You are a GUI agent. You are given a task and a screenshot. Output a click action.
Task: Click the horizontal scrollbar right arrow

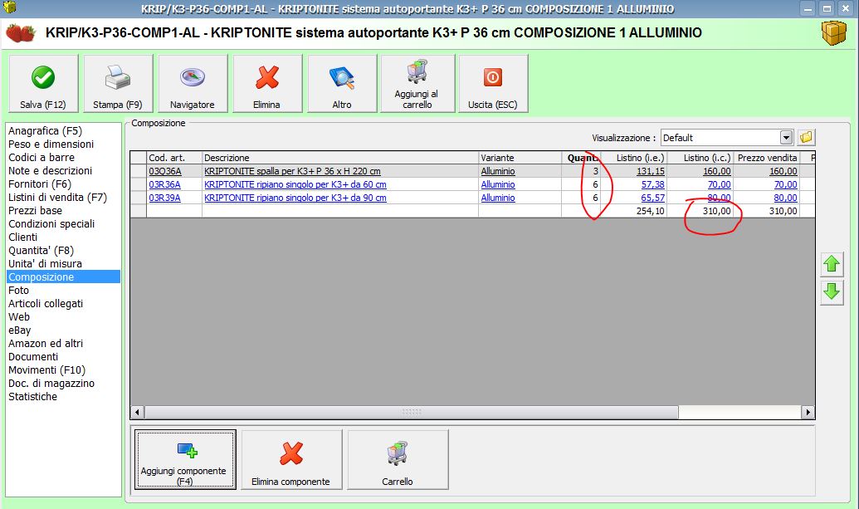pos(808,412)
